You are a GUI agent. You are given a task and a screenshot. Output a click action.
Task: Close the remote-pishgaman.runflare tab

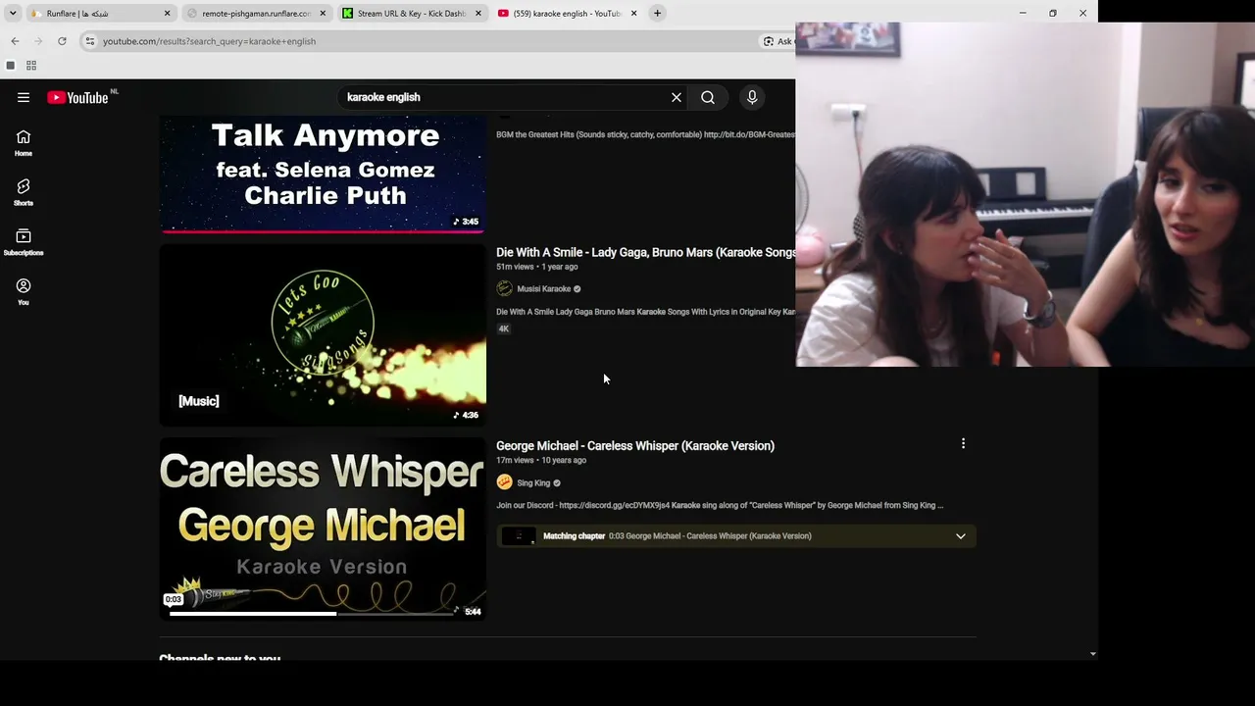tap(323, 14)
